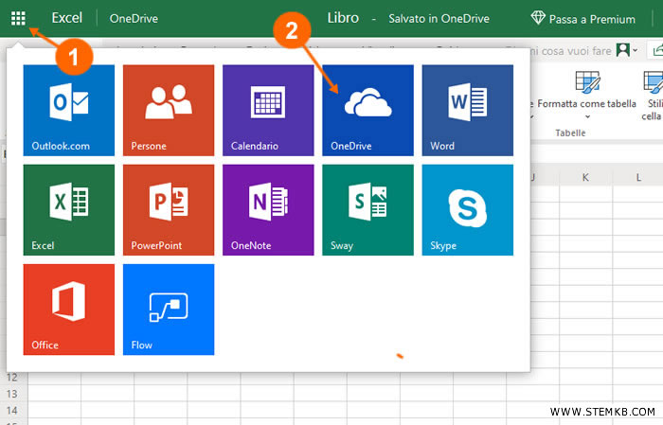This screenshot has width=663, height=425.
Task: Click the app launcher waffle icon
Action: tap(19, 18)
